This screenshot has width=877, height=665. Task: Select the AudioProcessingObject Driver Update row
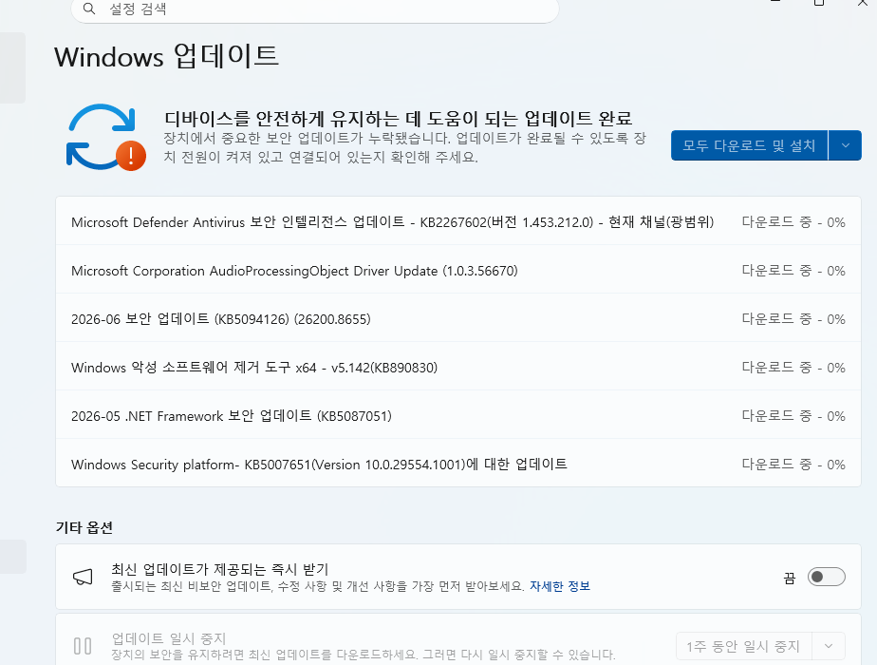pos(458,271)
